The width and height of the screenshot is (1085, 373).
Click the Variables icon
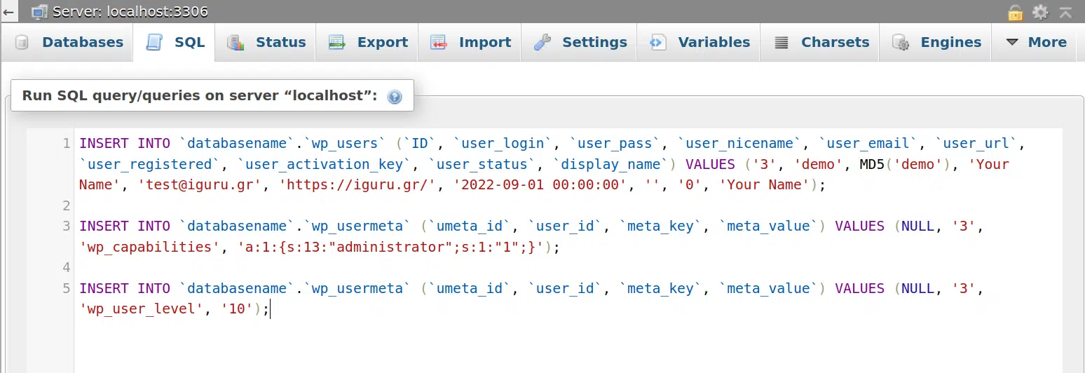(657, 42)
